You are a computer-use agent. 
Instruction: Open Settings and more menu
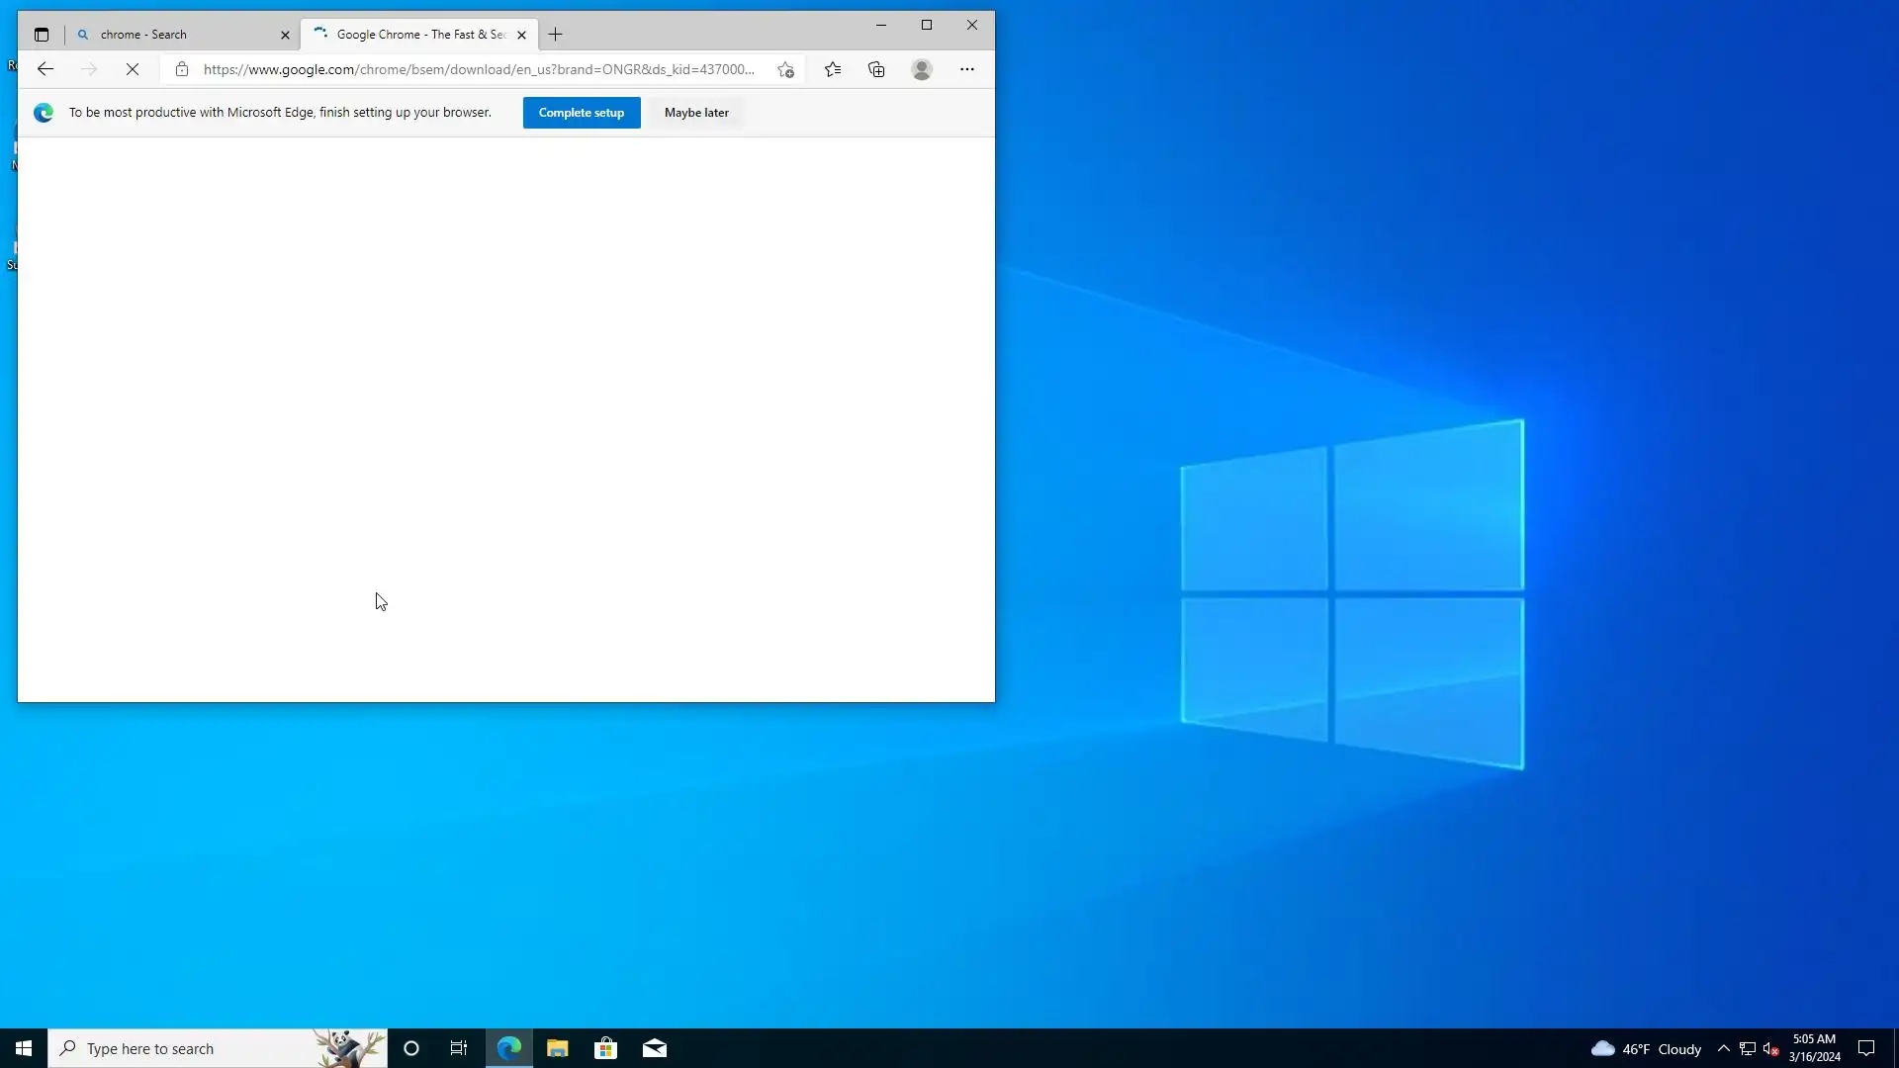(966, 69)
